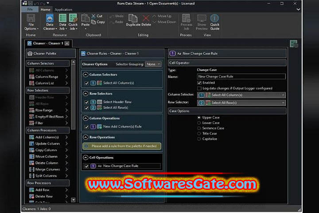
Task: Select Filter palette item
Action: (48, 123)
